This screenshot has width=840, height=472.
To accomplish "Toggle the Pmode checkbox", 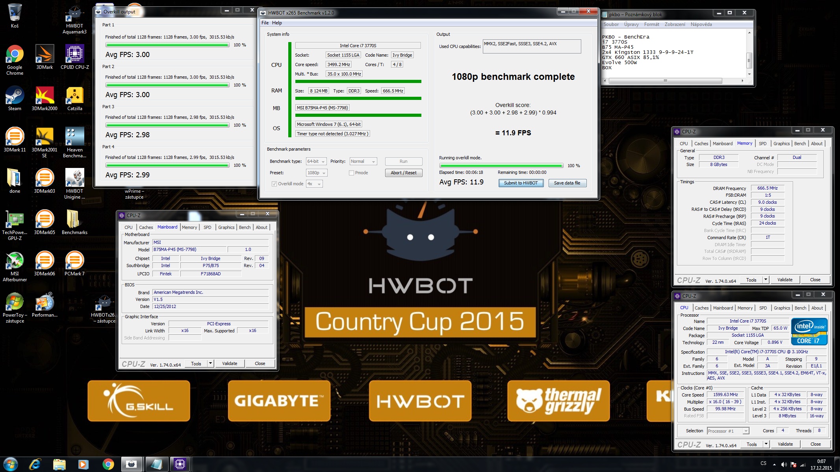I will coord(351,173).
